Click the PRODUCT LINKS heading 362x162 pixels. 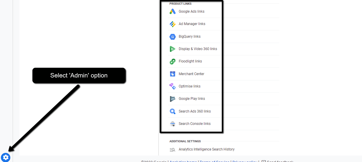click(x=181, y=4)
